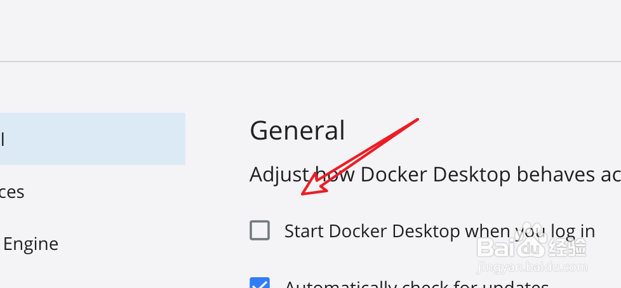Open the Docker Engine sidebar section

29,244
